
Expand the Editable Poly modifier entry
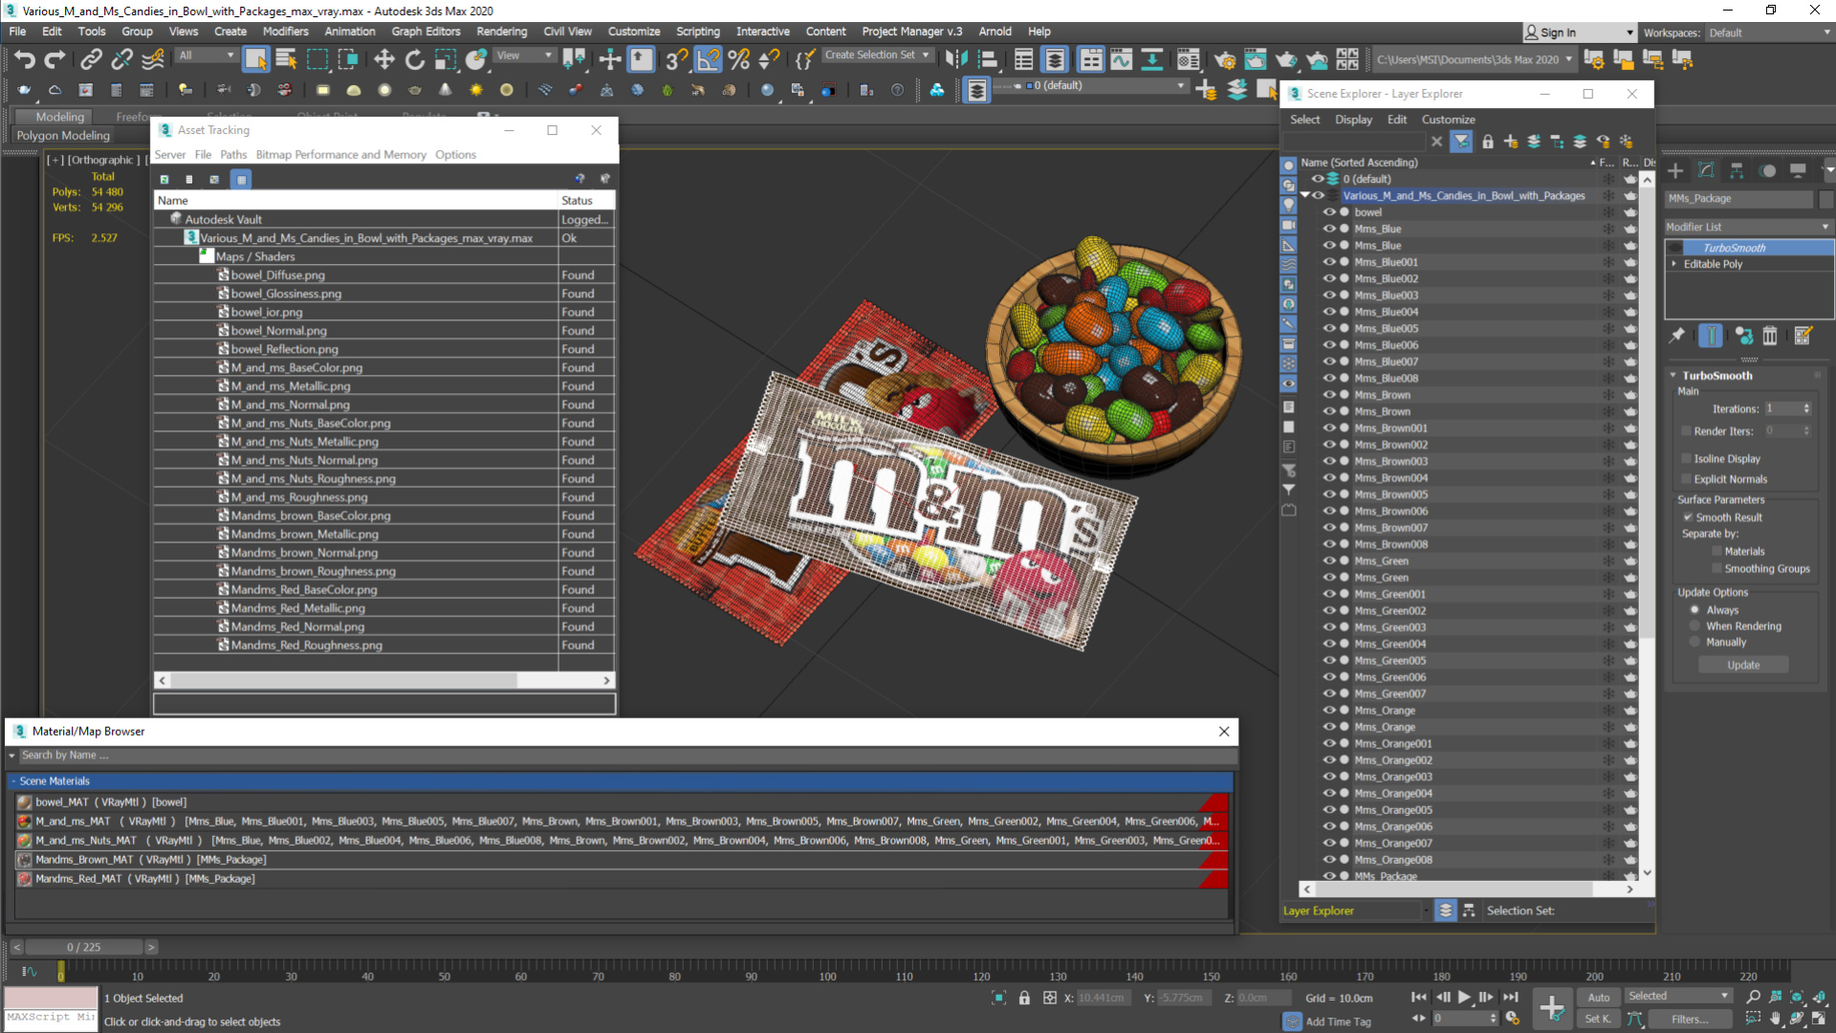click(1674, 264)
